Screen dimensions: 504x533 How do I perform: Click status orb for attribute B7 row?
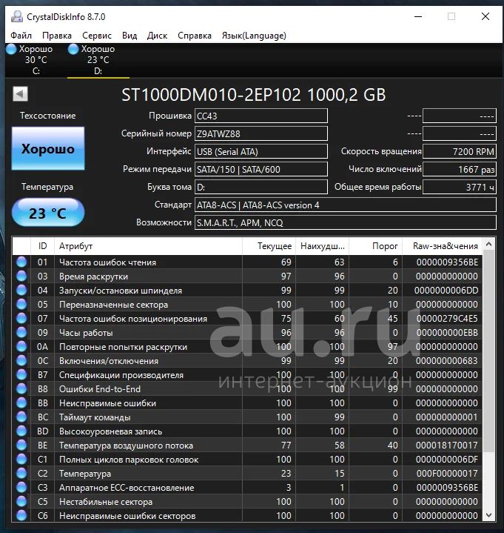(21, 375)
